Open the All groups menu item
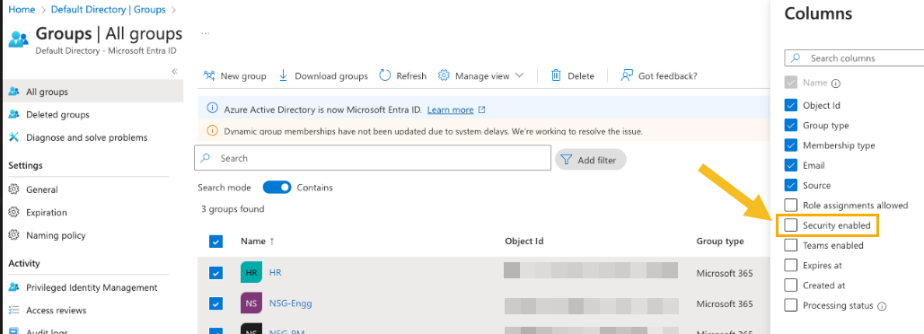924x334 pixels. coord(93,92)
